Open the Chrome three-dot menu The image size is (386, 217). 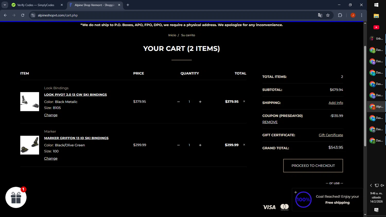tap(362, 15)
